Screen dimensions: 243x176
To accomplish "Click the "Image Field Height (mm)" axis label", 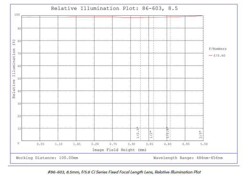I will pos(119,150).
